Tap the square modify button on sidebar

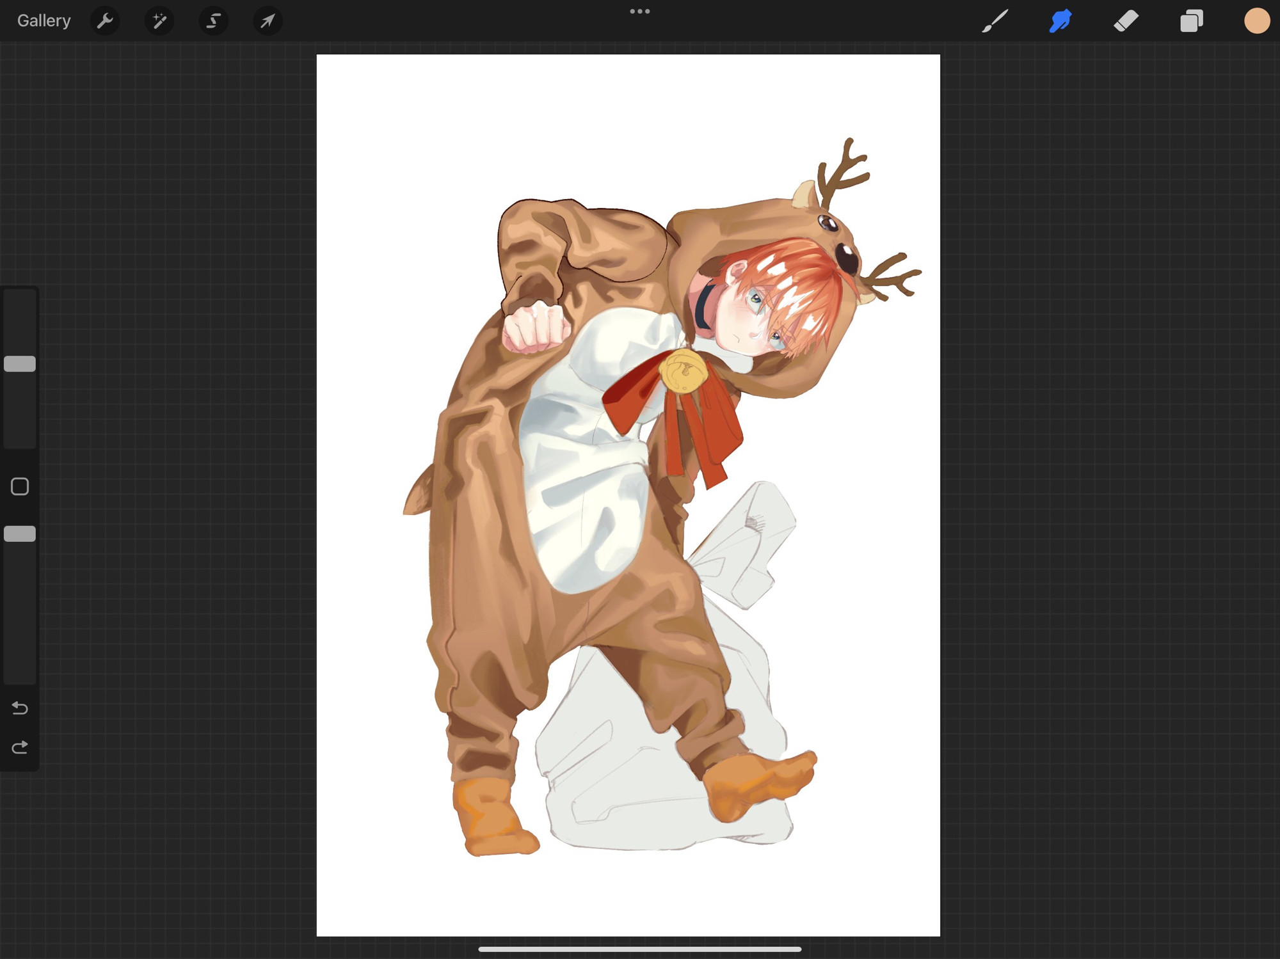[20, 486]
